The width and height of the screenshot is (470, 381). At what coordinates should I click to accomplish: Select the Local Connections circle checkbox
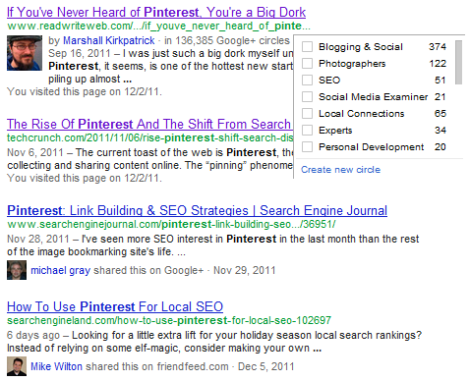307,114
